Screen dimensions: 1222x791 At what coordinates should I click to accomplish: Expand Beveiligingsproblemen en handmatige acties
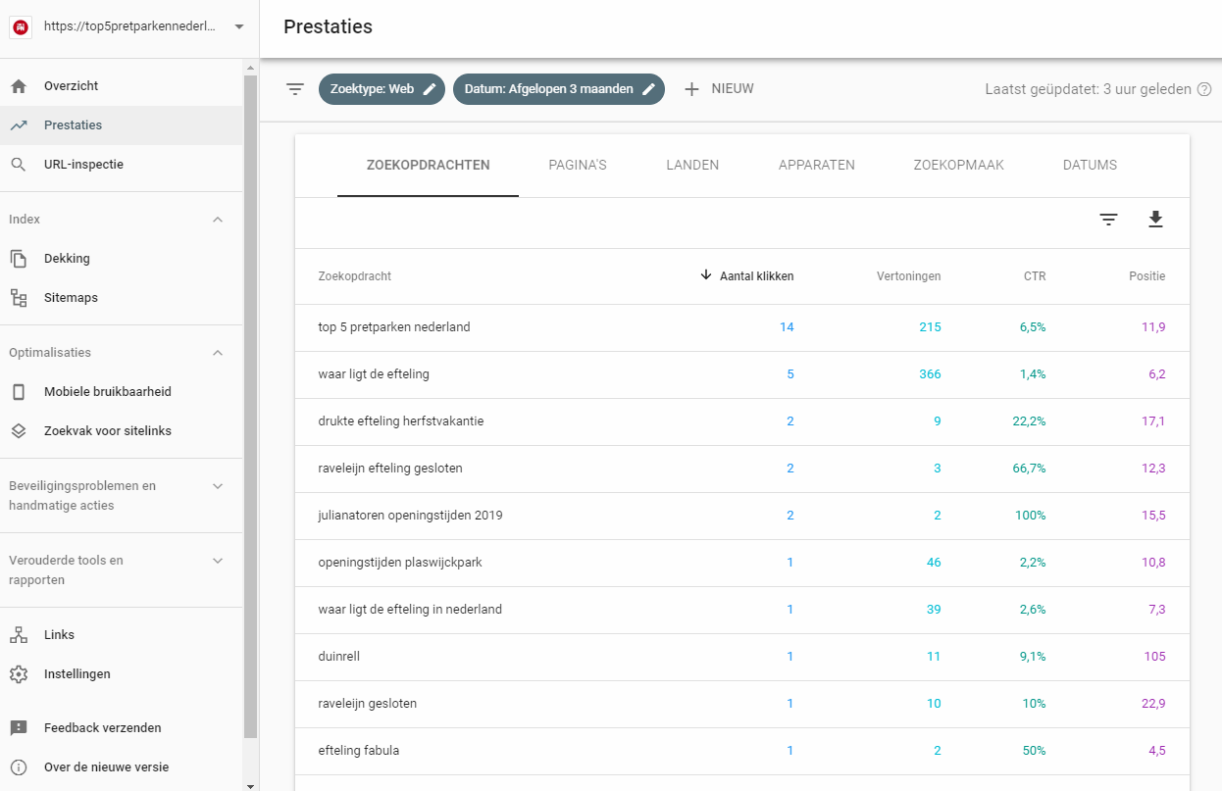pyautogui.click(x=218, y=486)
